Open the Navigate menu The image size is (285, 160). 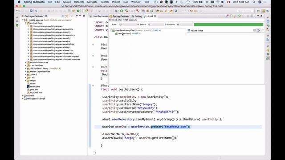coord(92,2)
